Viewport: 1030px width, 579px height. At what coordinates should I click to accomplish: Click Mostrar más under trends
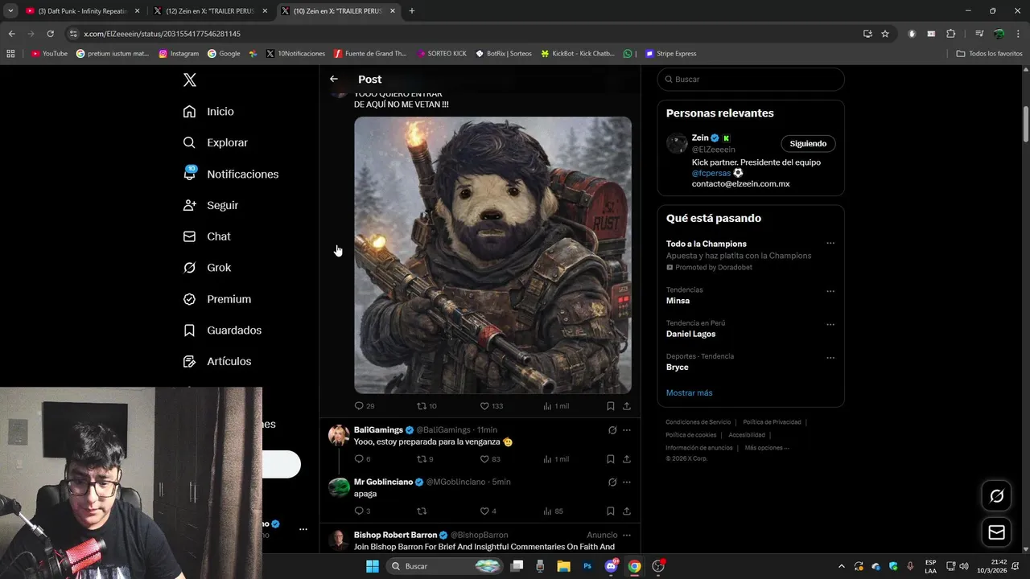689,392
